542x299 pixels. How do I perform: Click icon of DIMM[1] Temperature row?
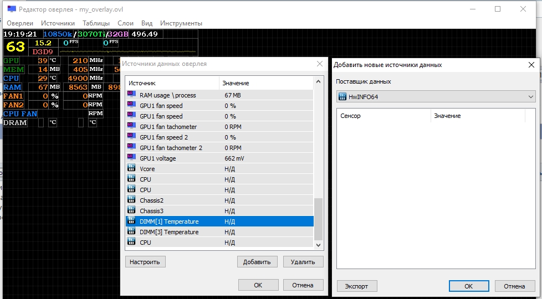coord(131,220)
